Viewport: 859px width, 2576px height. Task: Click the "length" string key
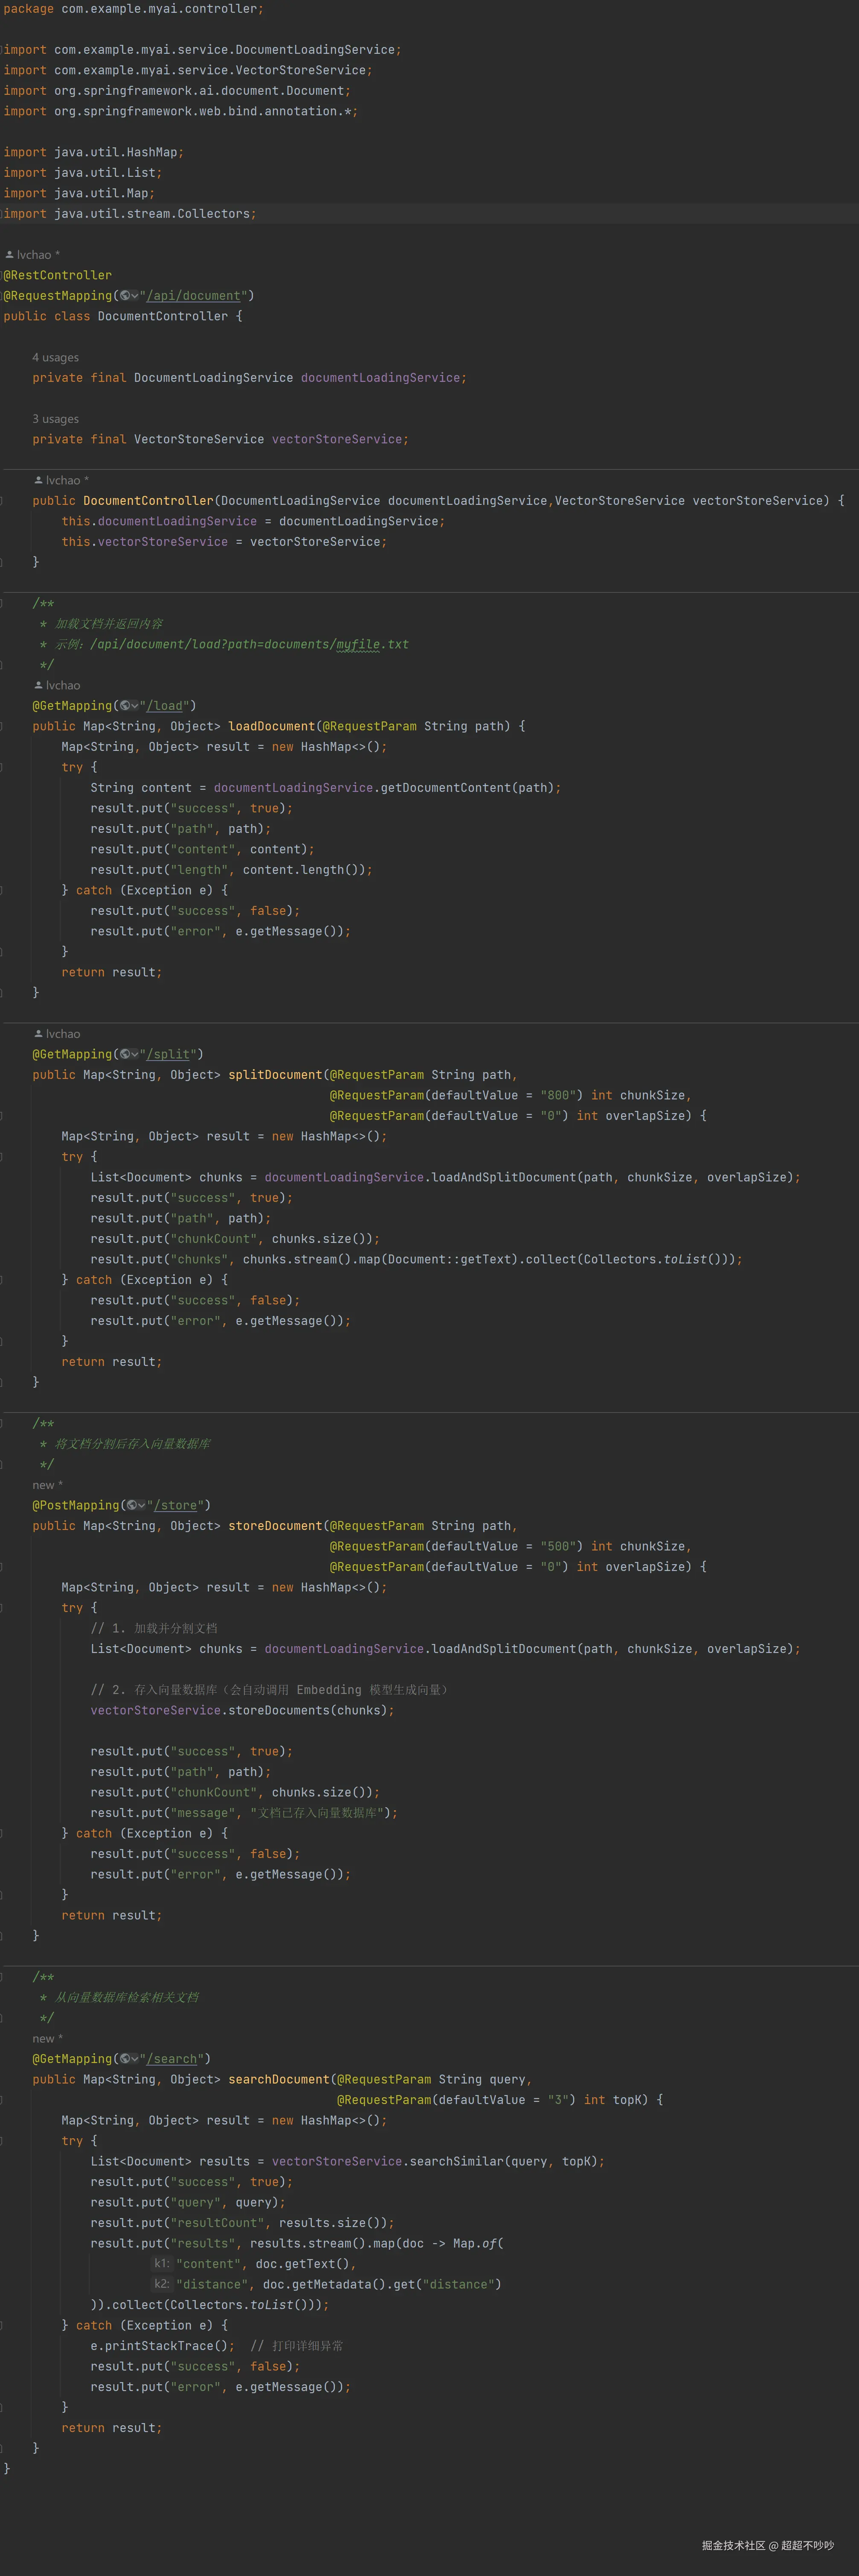click(x=199, y=870)
